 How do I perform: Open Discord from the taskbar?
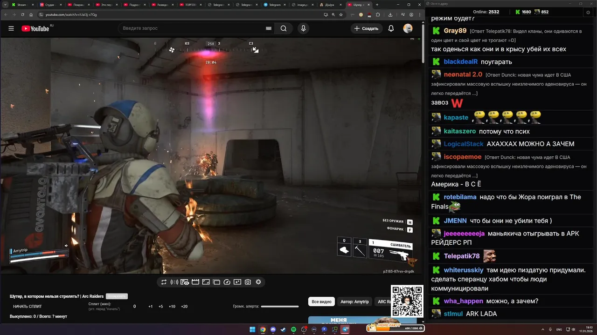[273, 329]
